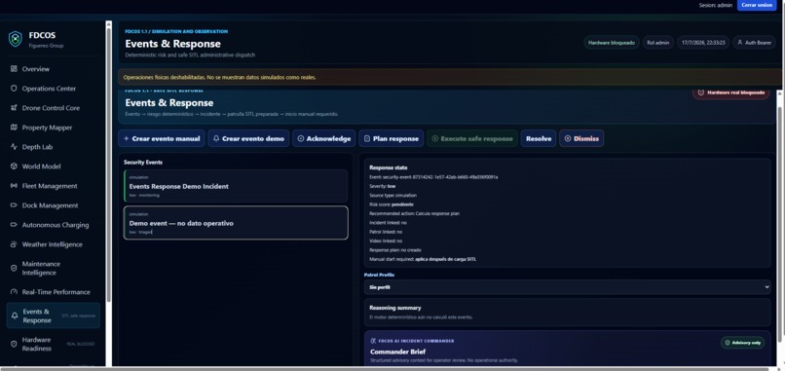This screenshot has width=785, height=371.
Task: Click the check-circle icon on Acknowledge
Action: (301, 138)
